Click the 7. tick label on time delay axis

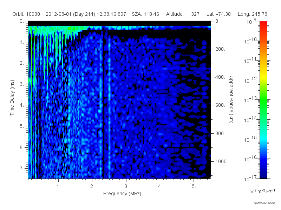coord(22,168)
